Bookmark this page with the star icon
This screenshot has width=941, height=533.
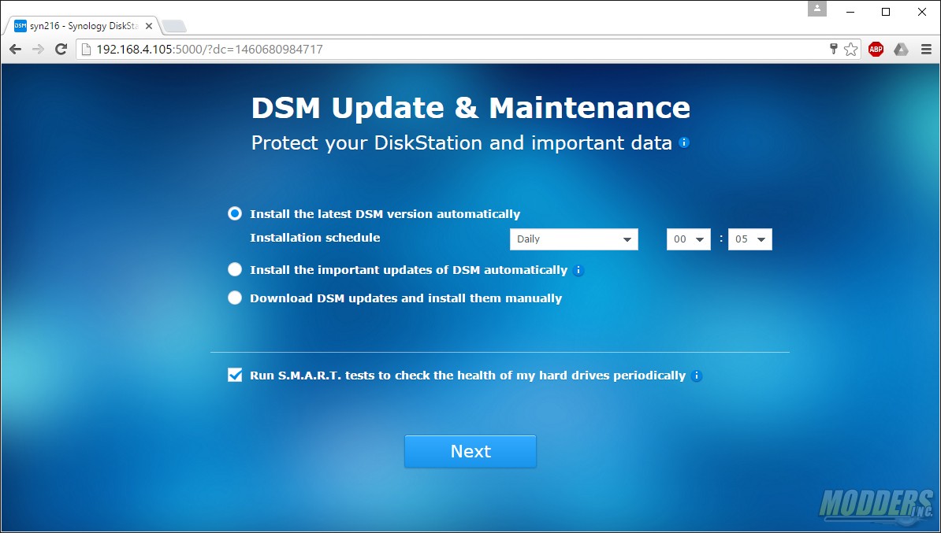[850, 49]
